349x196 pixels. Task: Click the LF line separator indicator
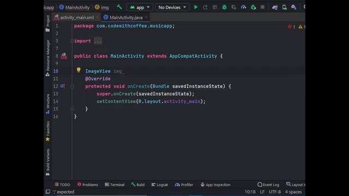point(262,192)
